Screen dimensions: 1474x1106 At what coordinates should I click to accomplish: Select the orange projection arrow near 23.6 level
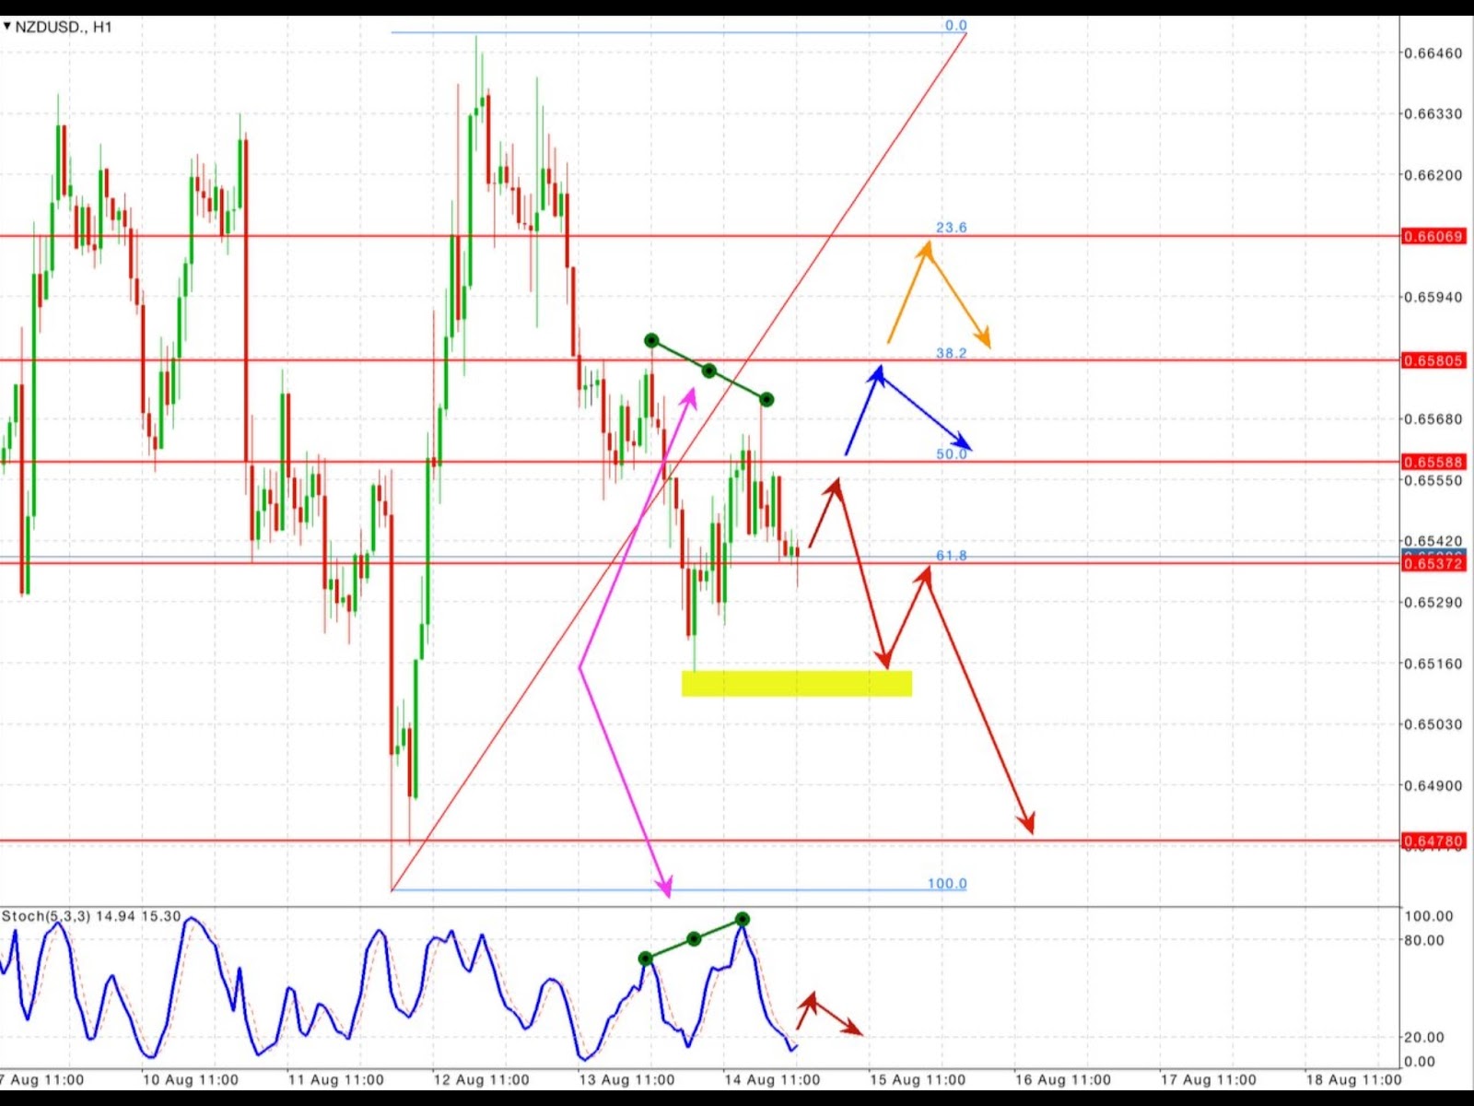pos(930,286)
